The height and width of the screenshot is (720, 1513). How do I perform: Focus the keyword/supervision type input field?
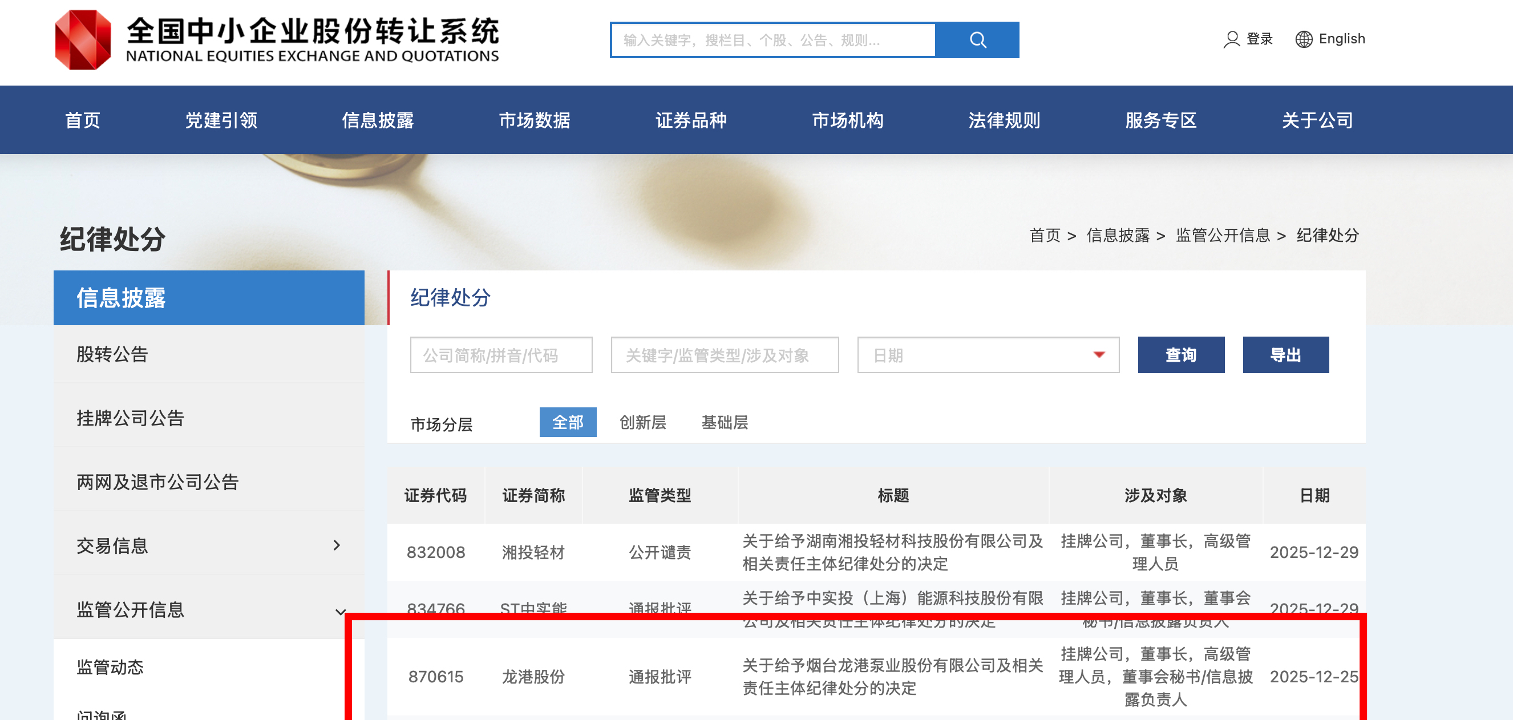point(724,355)
